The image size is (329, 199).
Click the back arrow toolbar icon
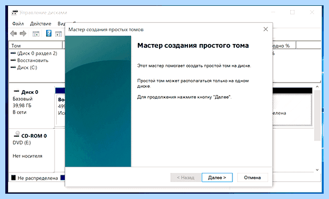(14, 33)
